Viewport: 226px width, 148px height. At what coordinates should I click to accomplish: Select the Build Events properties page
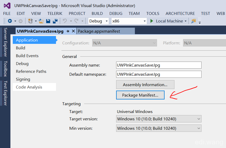(34, 56)
